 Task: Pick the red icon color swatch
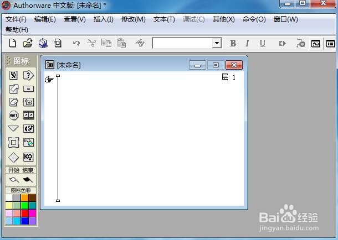pyautogui.click(x=24, y=213)
